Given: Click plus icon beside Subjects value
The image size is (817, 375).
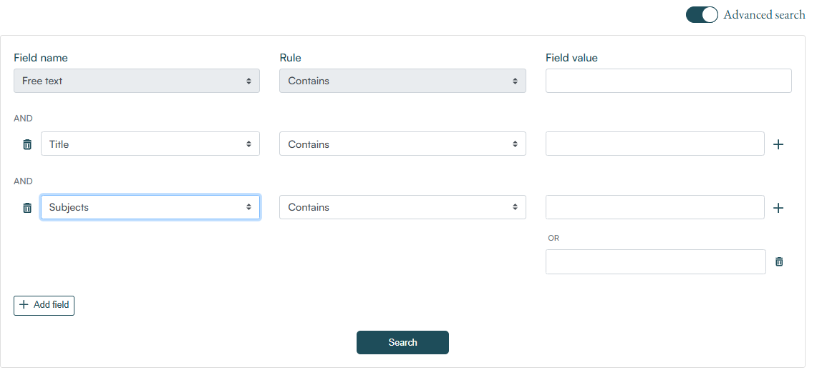Looking at the screenshot, I should 779,208.
